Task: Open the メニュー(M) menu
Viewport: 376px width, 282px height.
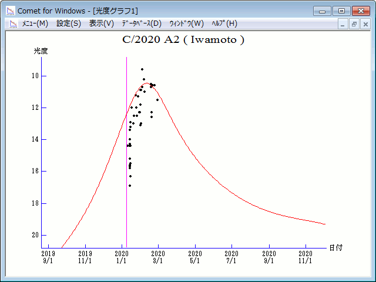Action: click(35, 23)
